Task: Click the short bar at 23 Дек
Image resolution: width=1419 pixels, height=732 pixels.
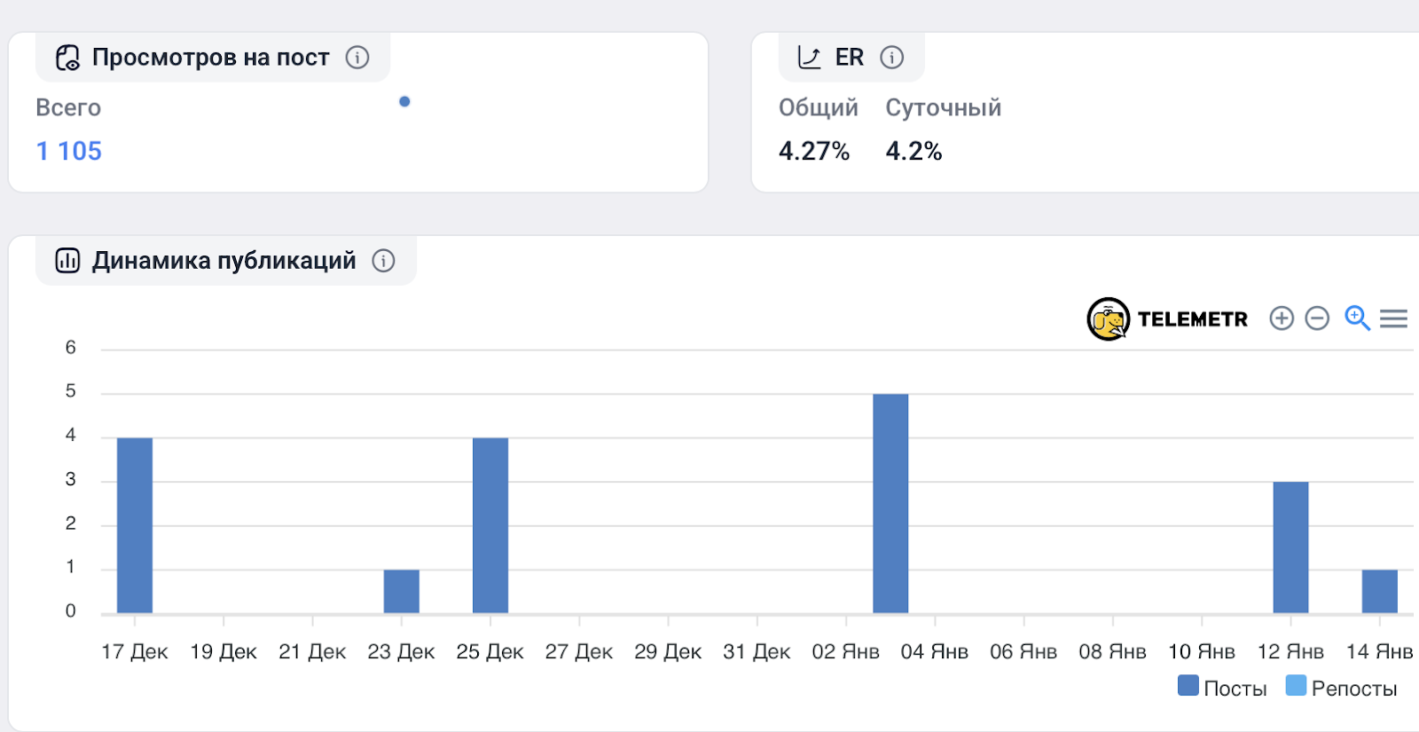Action: tap(402, 591)
